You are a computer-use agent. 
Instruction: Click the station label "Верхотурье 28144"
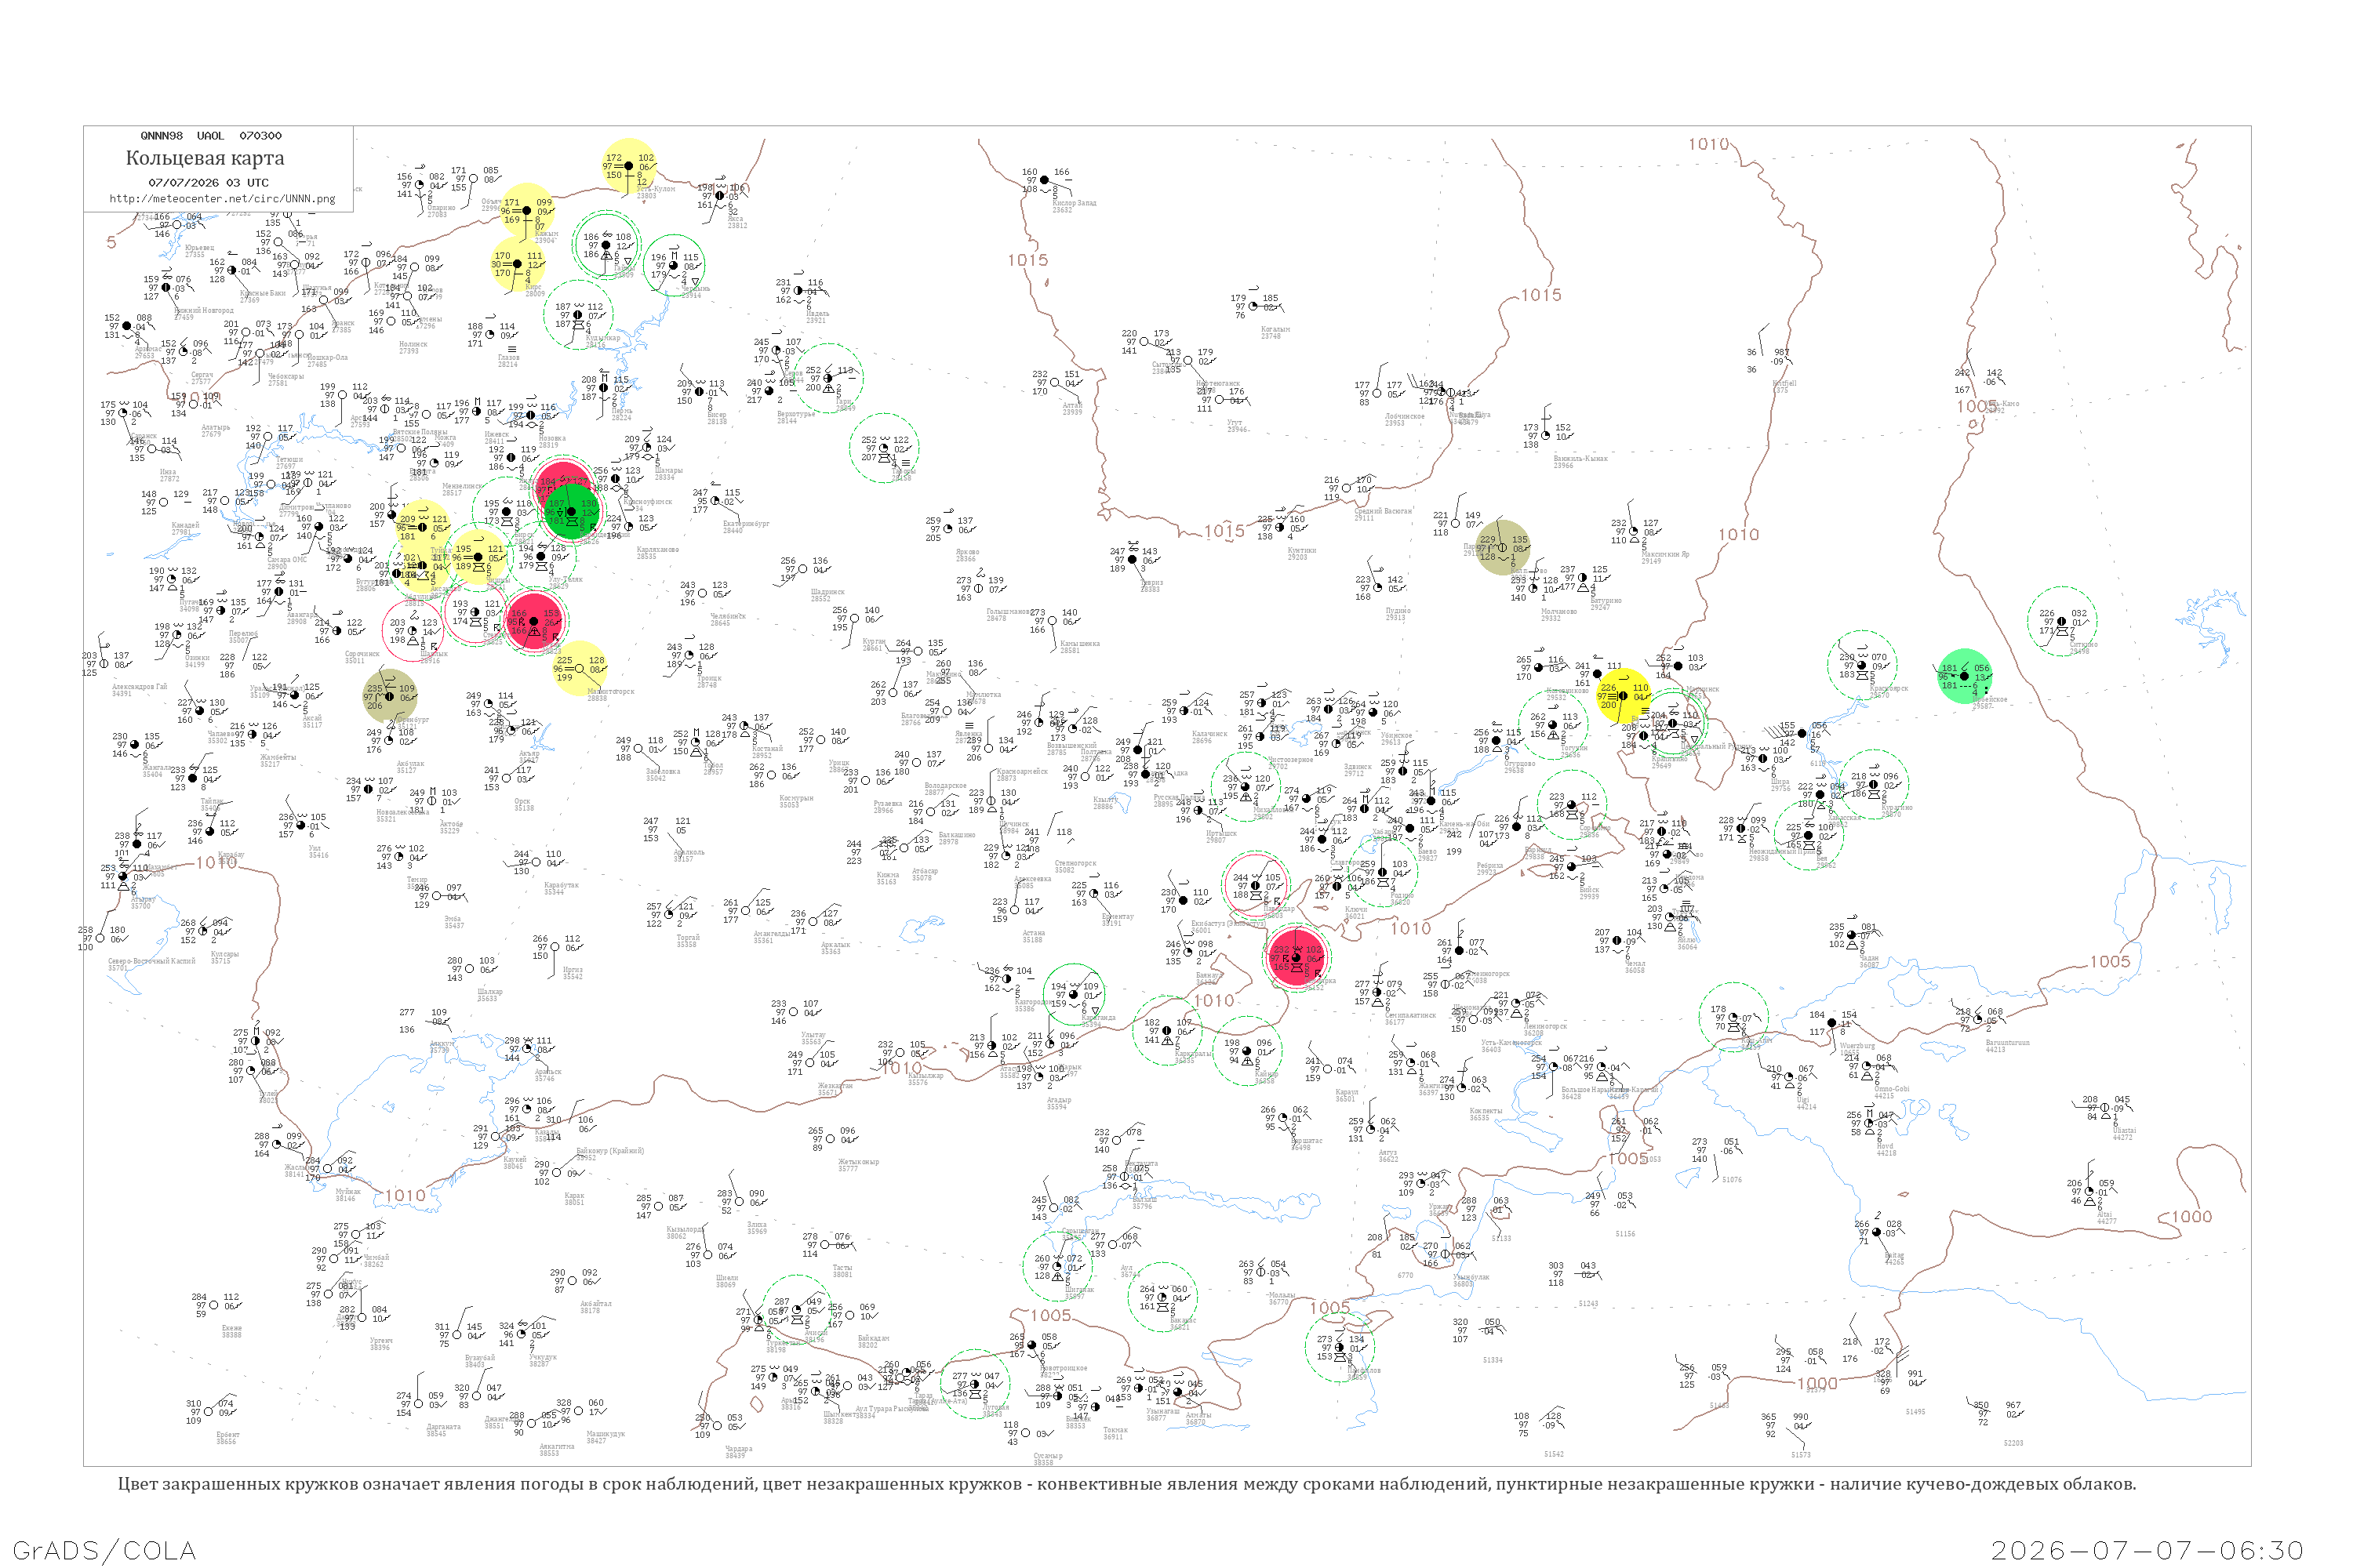pyautogui.click(x=795, y=417)
